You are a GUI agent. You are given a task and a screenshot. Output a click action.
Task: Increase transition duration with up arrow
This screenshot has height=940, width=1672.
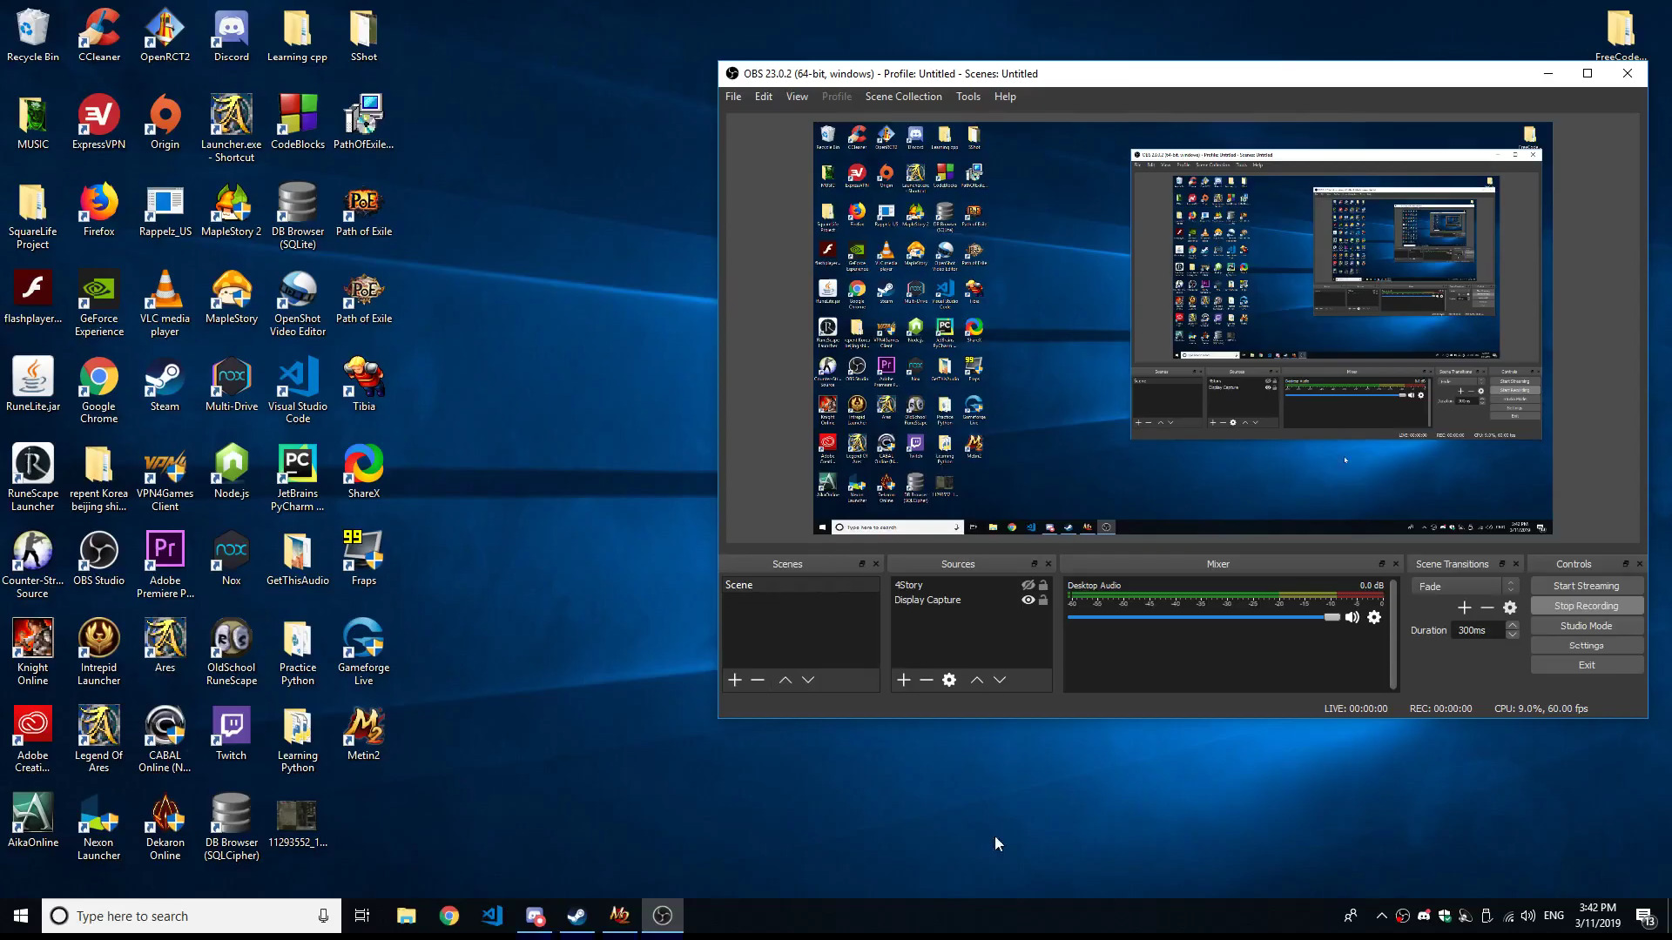coord(1513,625)
